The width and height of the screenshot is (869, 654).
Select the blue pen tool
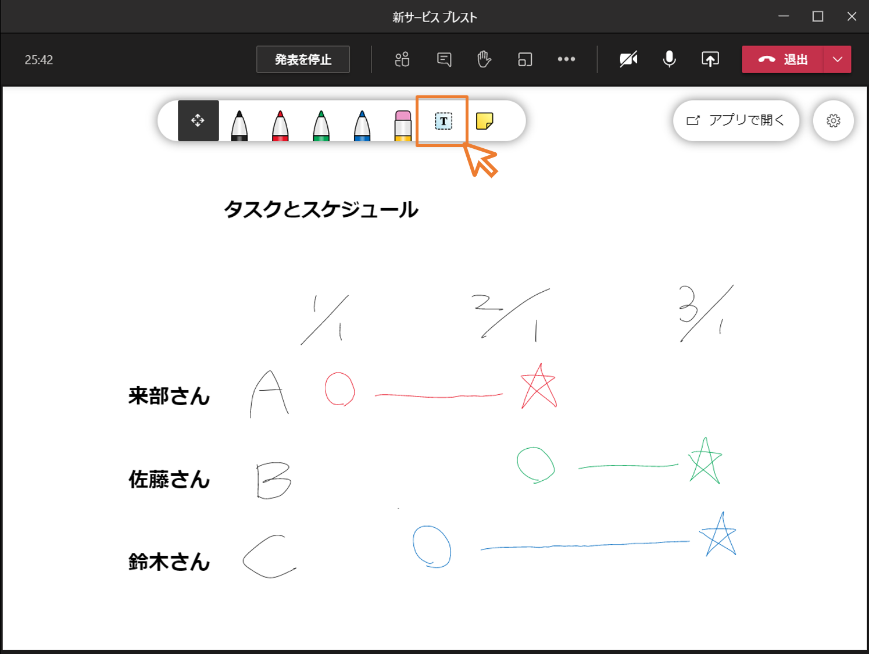point(362,124)
